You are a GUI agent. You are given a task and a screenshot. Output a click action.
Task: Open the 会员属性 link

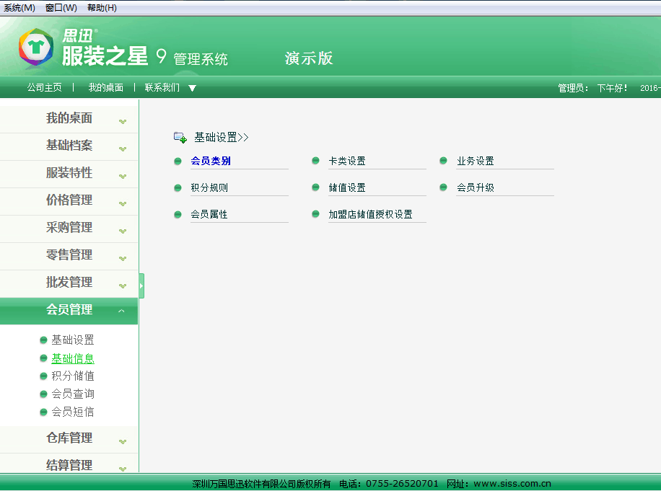pos(209,214)
